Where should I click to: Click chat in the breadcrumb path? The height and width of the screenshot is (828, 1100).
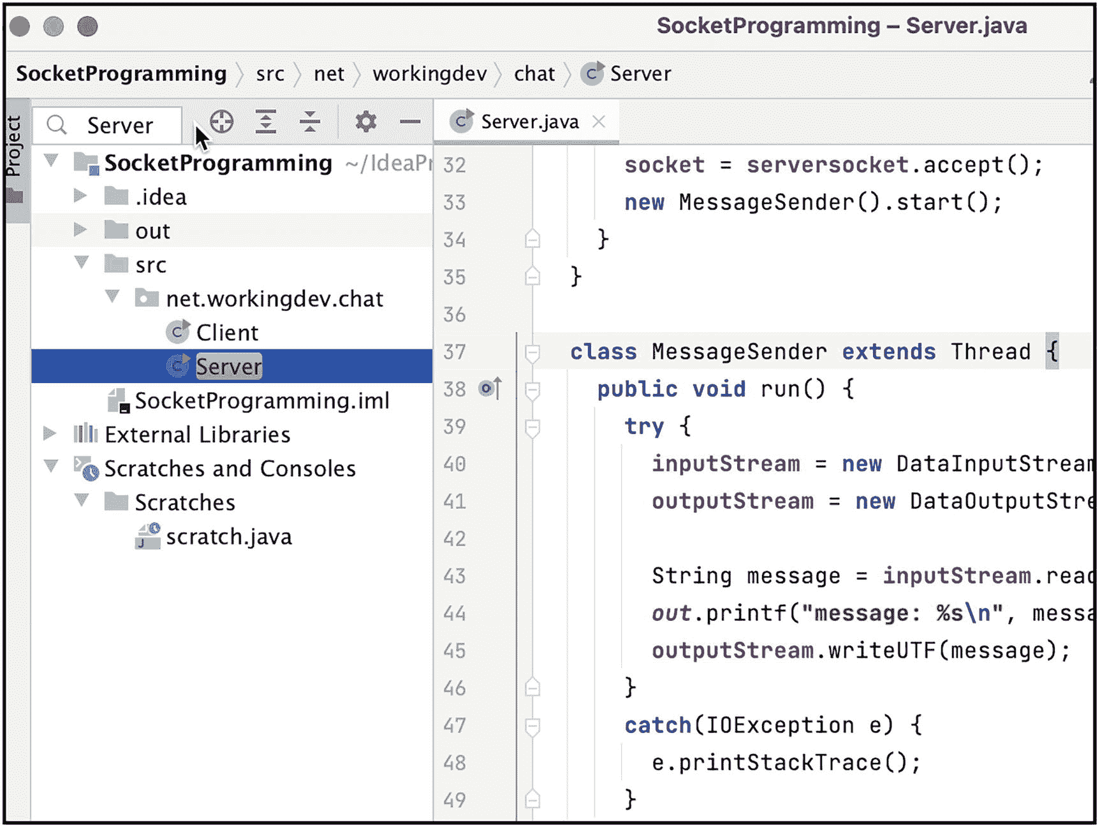pos(534,74)
